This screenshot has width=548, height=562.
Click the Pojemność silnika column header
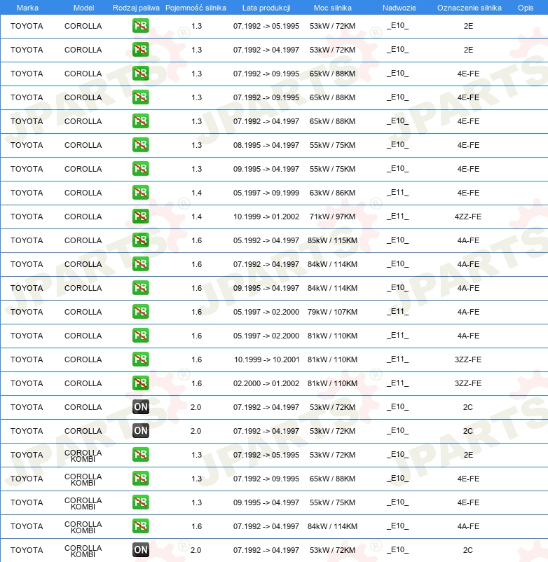click(x=196, y=8)
